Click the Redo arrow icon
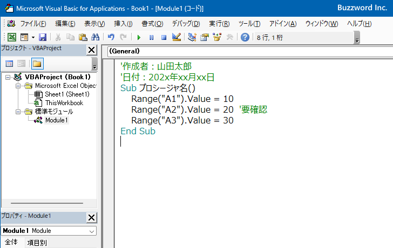Viewport: 393px width, 248px height. (123, 37)
